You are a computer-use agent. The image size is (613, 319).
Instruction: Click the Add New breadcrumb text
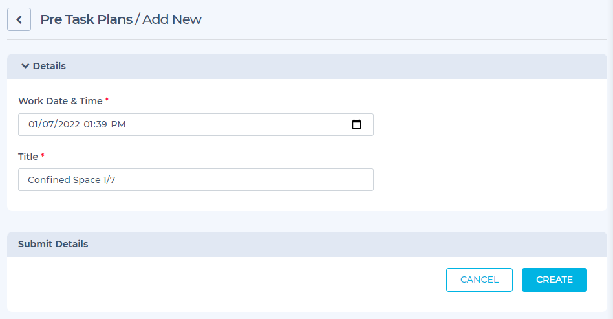[172, 19]
